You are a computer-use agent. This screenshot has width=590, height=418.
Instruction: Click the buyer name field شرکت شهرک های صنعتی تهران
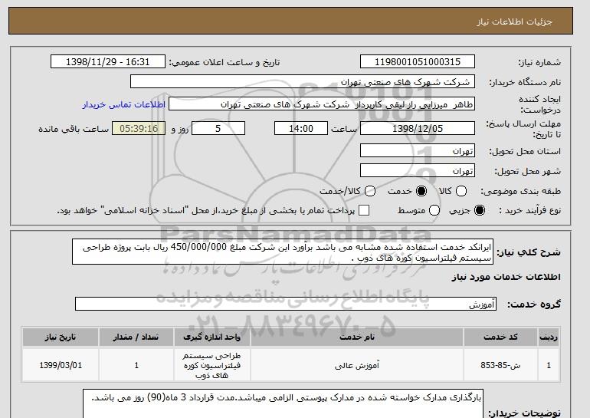click(303, 82)
